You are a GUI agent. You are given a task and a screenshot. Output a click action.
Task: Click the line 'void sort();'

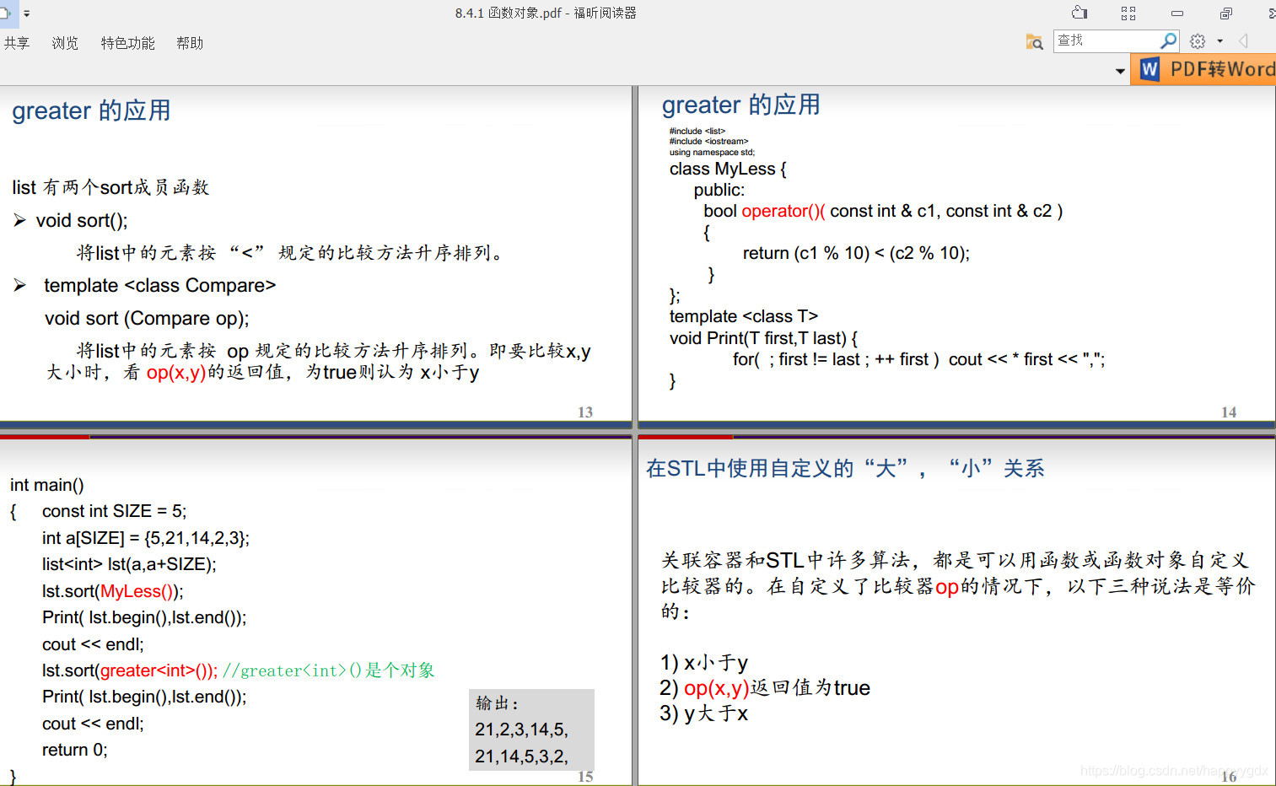(x=82, y=220)
